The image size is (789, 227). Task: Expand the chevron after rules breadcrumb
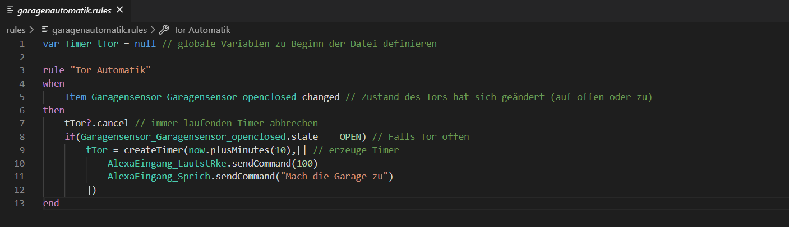(31, 30)
